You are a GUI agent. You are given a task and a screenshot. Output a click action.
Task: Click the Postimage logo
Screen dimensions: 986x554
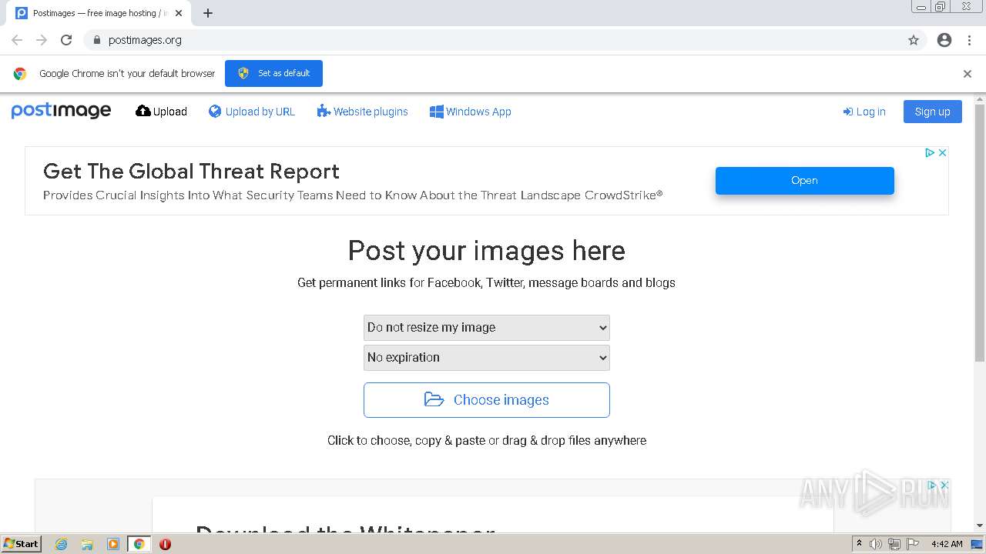(61, 112)
